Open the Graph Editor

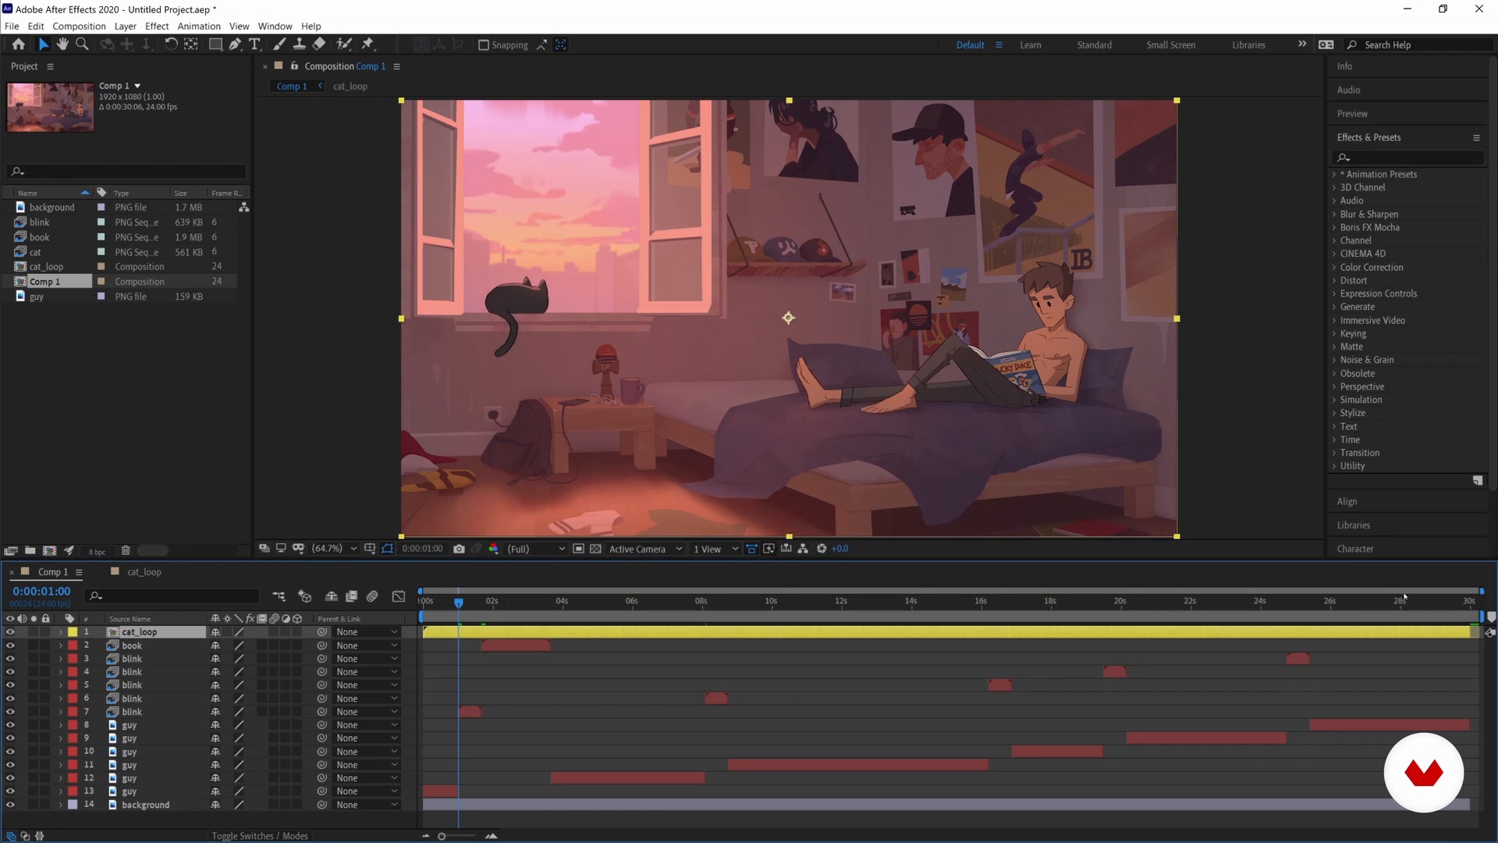tap(399, 596)
